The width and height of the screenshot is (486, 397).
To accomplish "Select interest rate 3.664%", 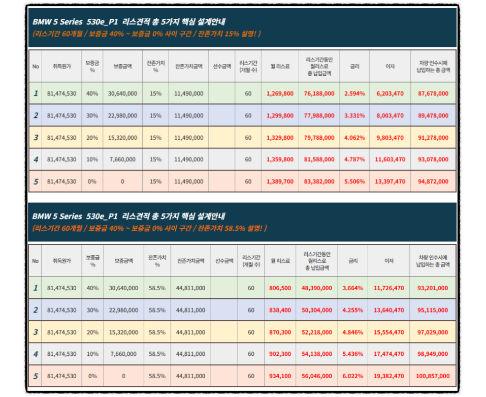I will [352, 288].
